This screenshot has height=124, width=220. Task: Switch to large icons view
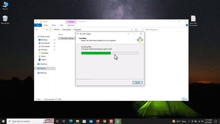(186, 99)
